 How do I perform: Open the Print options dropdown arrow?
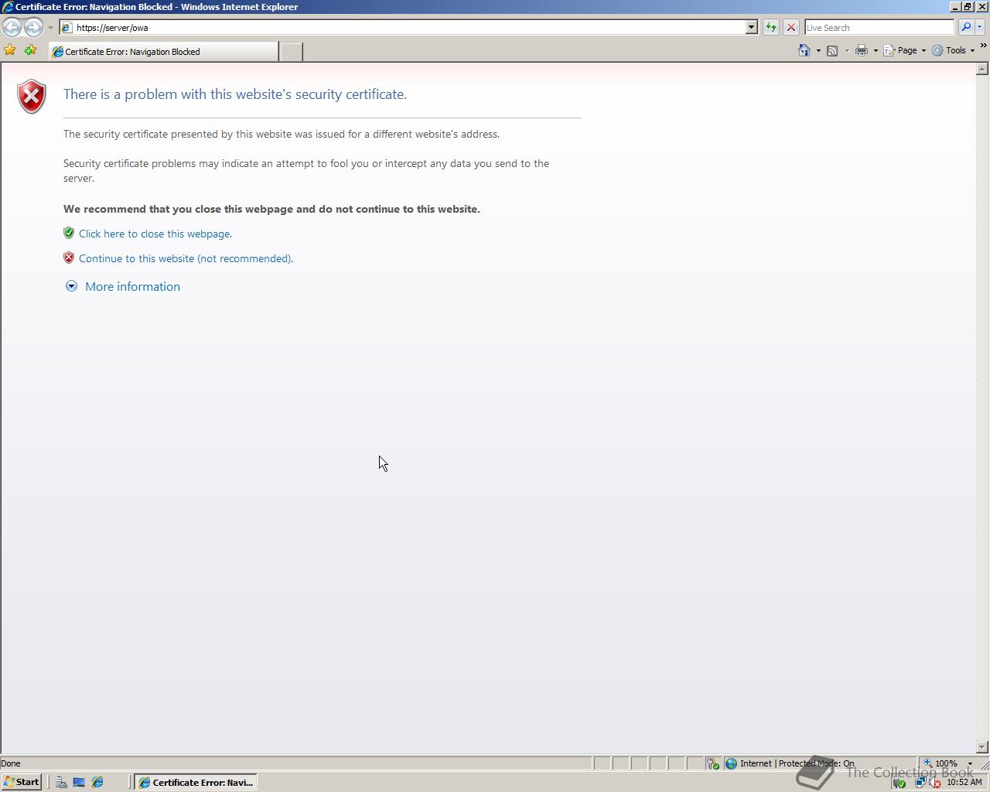876,50
